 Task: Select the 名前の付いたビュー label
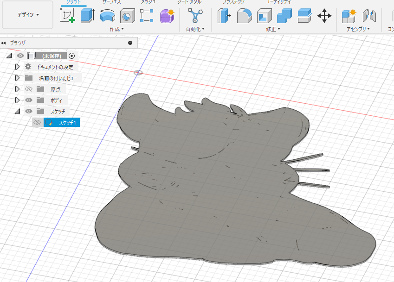(58, 78)
